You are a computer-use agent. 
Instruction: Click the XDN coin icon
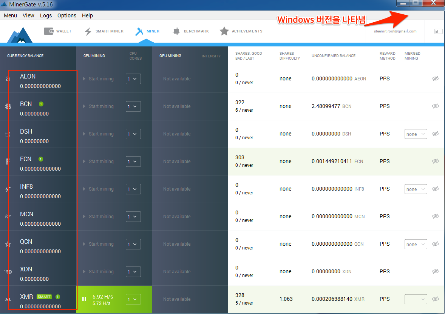coord(8,271)
